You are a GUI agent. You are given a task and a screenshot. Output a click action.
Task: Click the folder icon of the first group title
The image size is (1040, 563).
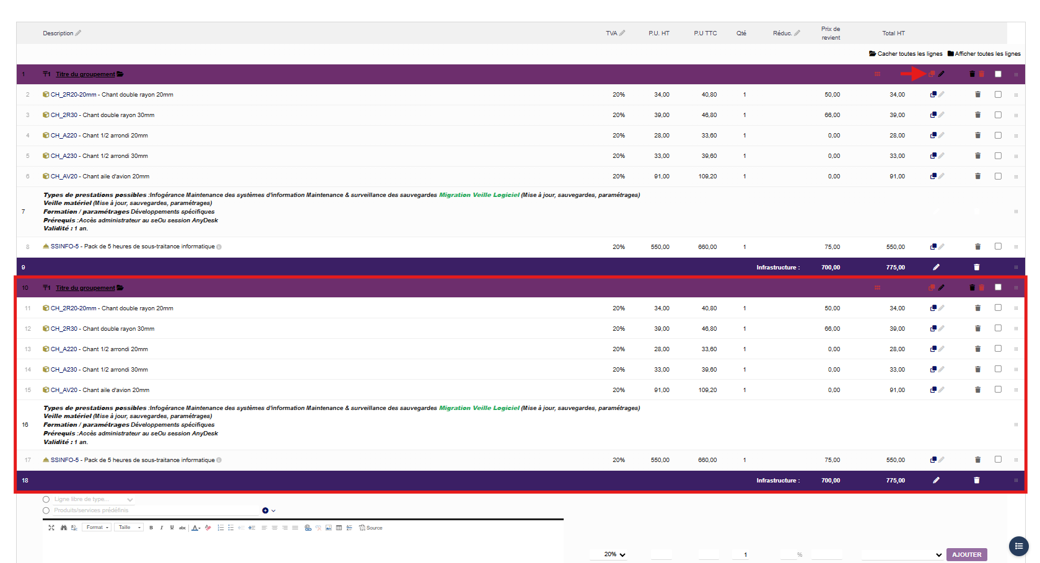pos(120,74)
